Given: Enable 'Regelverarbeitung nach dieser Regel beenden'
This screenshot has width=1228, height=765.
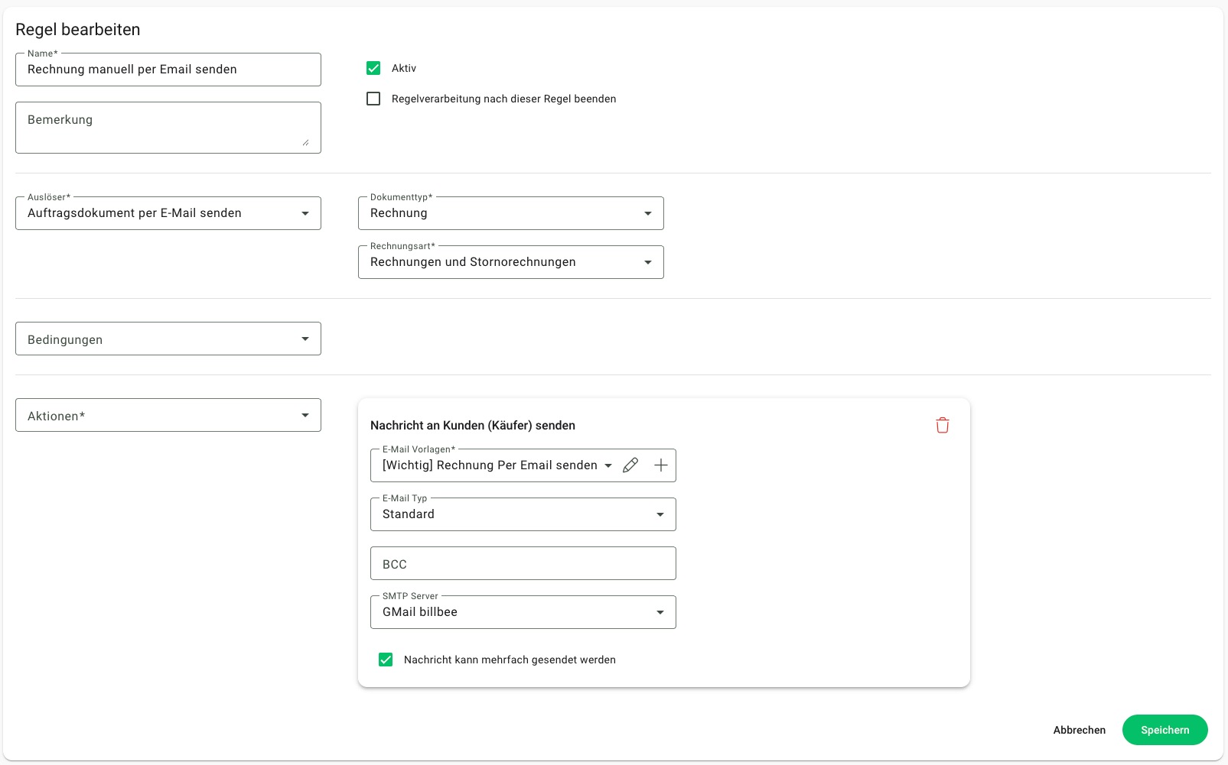Looking at the screenshot, I should point(373,99).
